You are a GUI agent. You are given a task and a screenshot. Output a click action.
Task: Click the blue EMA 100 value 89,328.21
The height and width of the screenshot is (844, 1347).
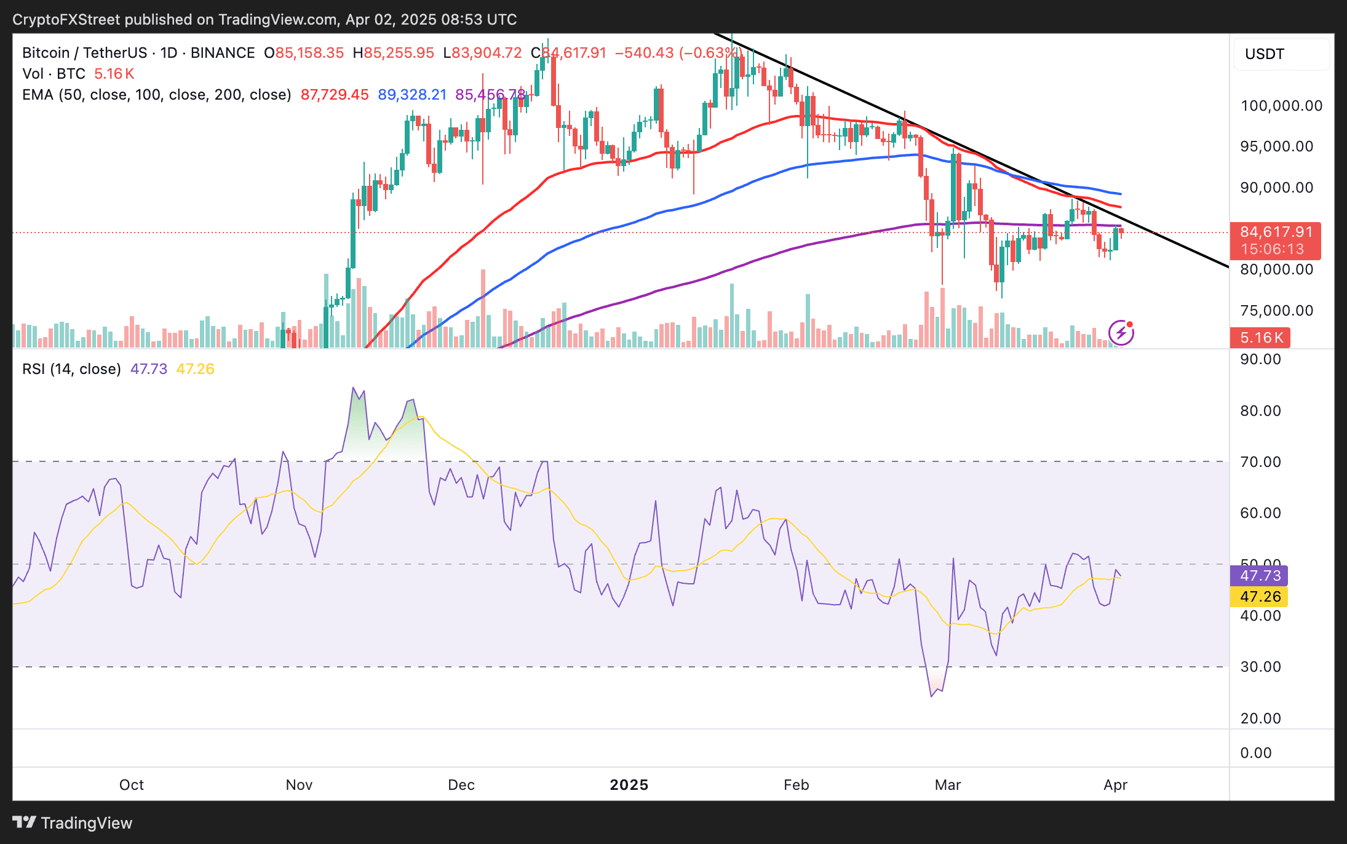pos(411,95)
